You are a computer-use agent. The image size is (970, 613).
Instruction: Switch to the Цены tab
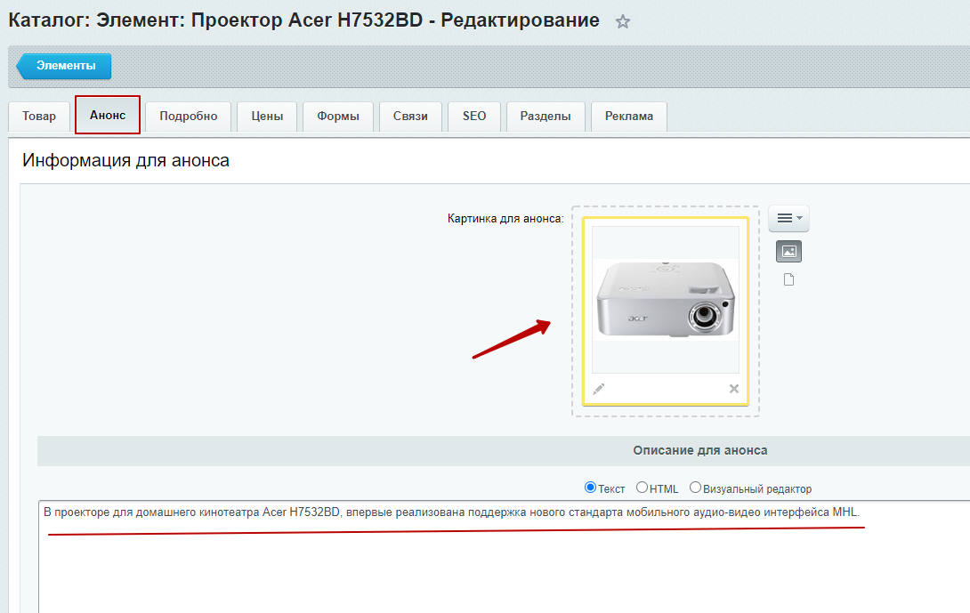[x=267, y=117]
